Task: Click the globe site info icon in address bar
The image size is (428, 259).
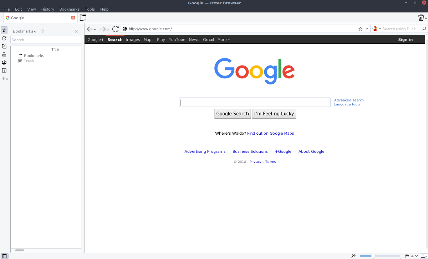Action: pyautogui.click(x=124, y=29)
